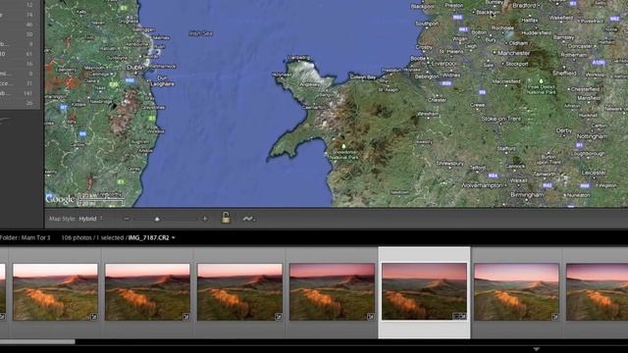This screenshot has height=353, width=628.
Task: Open the Map Style Hybrid dropdown
Action: coord(90,219)
